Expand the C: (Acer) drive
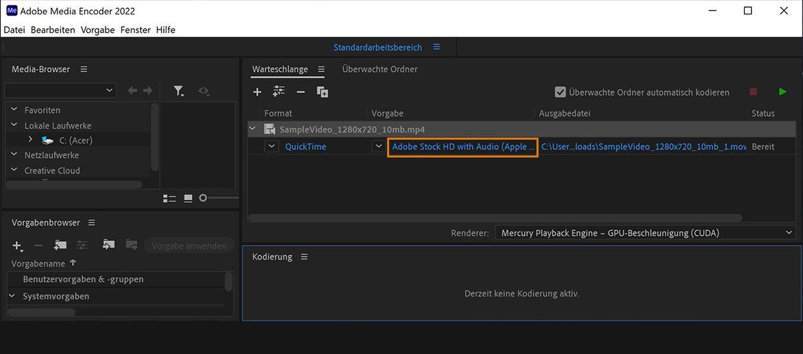Image resolution: width=803 pixels, height=354 pixels. [30, 140]
